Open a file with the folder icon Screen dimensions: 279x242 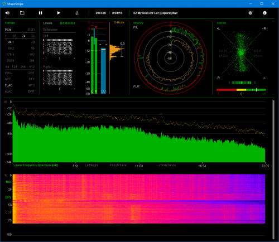22,13
